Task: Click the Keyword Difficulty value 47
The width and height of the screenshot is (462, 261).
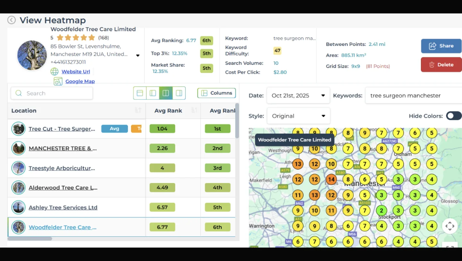Action: [x=278, y=51]
